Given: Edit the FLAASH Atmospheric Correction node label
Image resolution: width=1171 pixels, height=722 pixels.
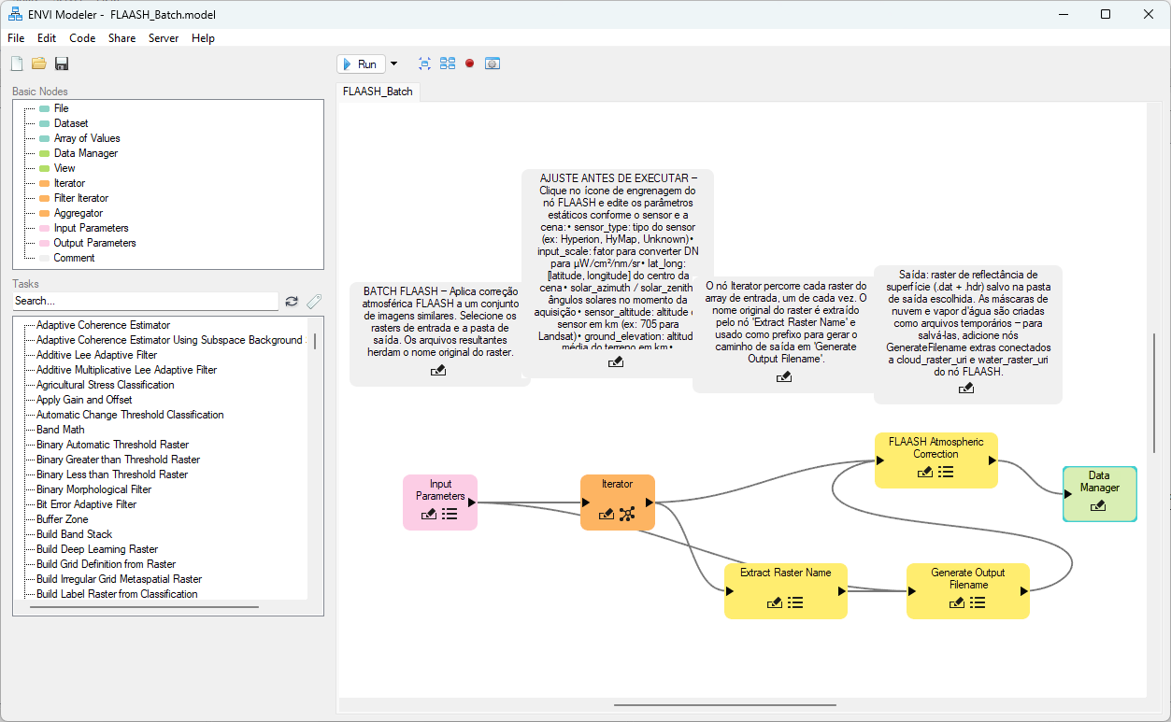Looking at the screenshot, I should point(925,473).
